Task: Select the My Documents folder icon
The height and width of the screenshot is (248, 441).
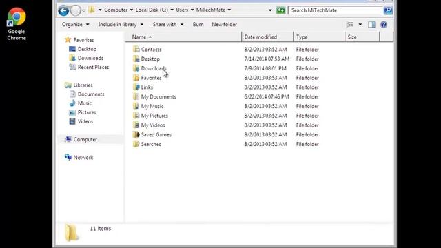Action: pos(136,96)
